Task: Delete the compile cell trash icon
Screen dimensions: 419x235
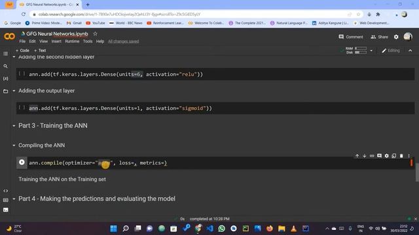Action: point(401,156)
